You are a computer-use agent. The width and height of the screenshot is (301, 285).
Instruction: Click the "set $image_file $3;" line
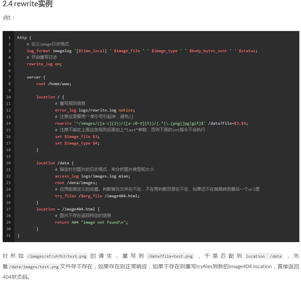pos(77,137)
